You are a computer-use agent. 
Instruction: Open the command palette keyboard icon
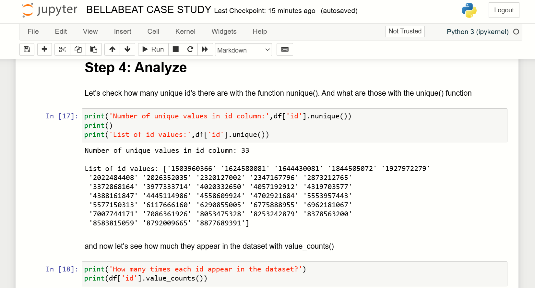click(285, 49)
